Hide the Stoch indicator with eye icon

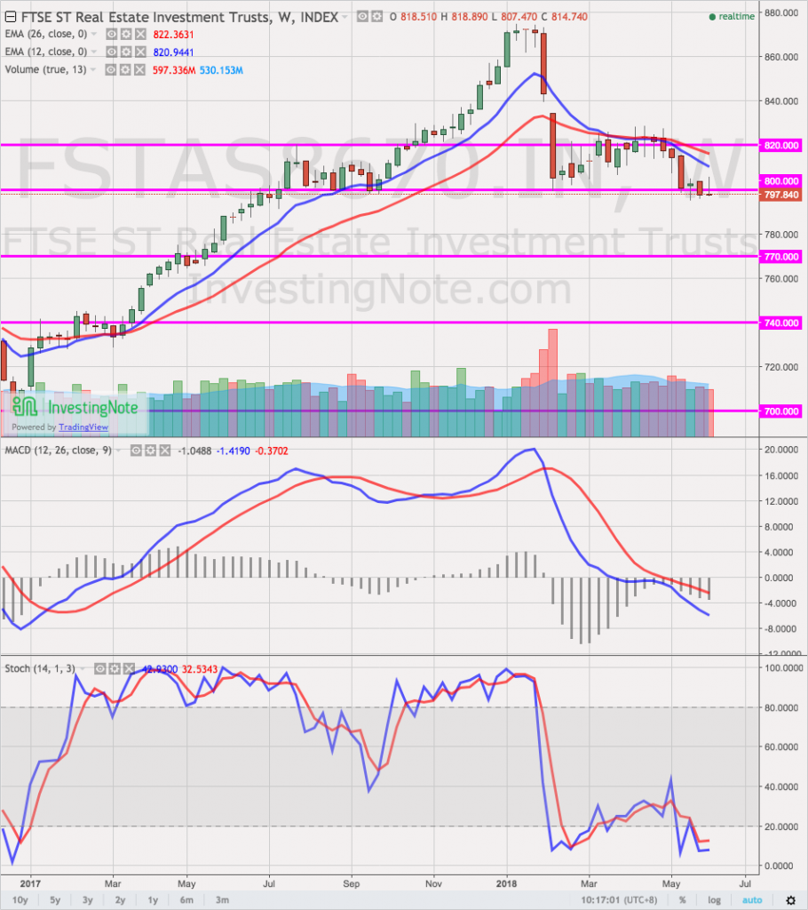coord(99,667)
